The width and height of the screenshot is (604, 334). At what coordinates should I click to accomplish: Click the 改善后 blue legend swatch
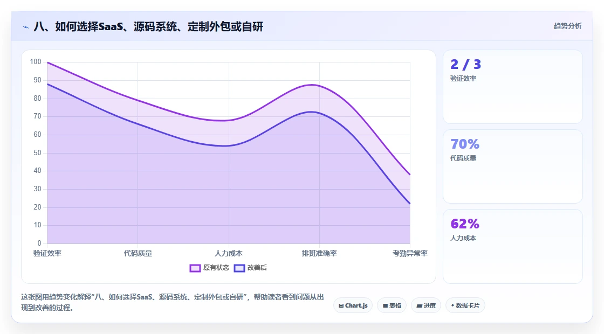(x=239, y=268)
